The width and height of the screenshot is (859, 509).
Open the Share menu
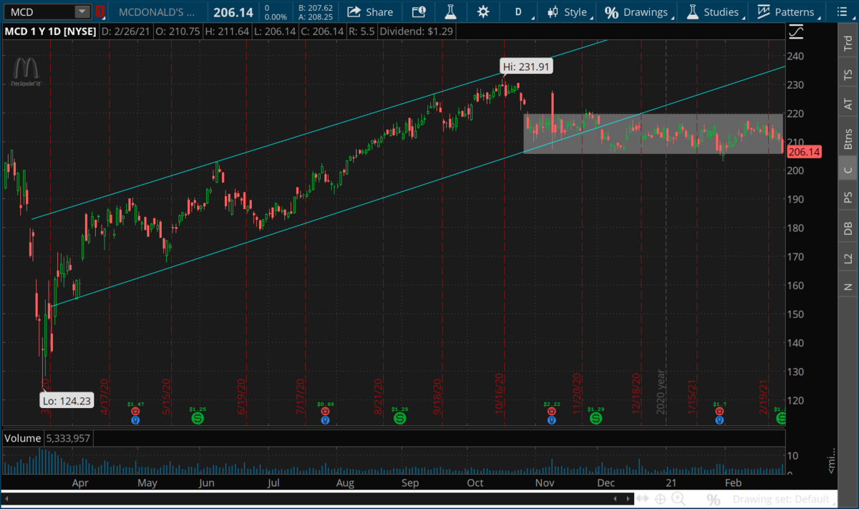tap(369, 11)
